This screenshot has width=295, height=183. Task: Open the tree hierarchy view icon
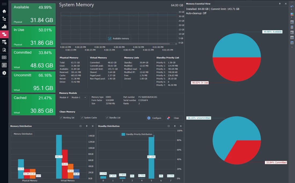point(4,19)
